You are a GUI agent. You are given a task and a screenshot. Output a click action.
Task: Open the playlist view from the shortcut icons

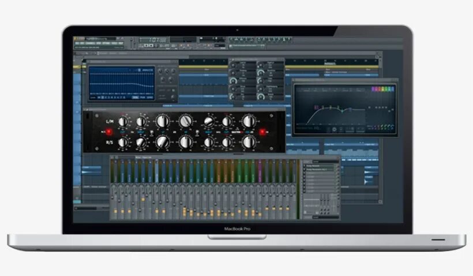click(231, 40)
